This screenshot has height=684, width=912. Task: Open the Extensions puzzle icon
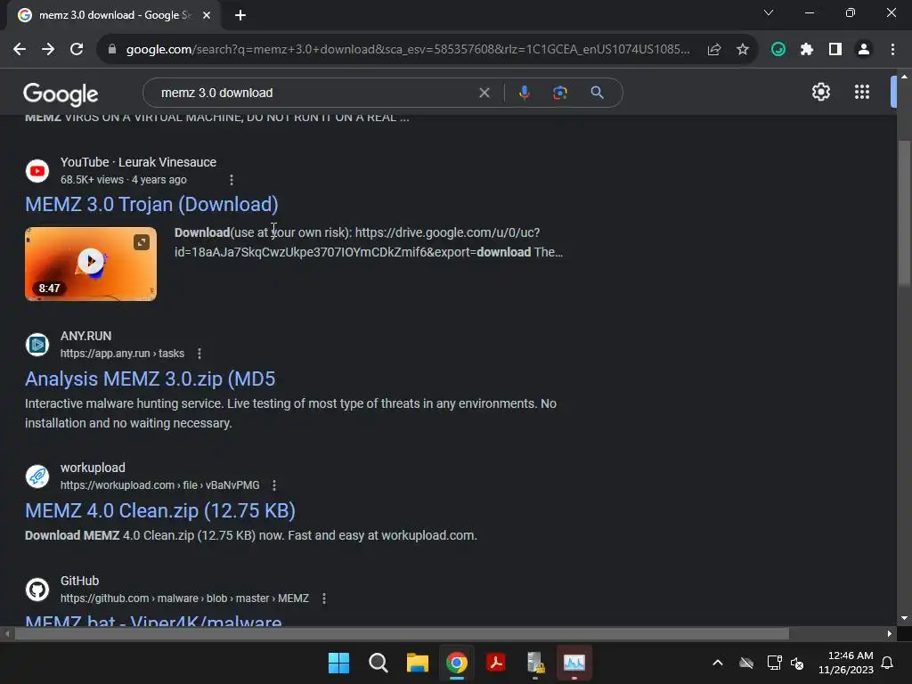click(x=807, y=50)
